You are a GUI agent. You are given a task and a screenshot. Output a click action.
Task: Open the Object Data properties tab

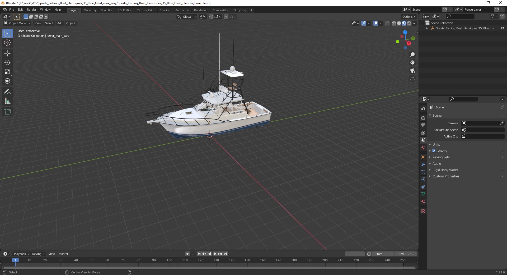point(423,194)
